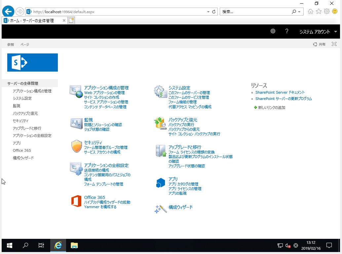Screen dimensions: 342x254
Task: Open Windows Start menu
Action: pos(10,245)
